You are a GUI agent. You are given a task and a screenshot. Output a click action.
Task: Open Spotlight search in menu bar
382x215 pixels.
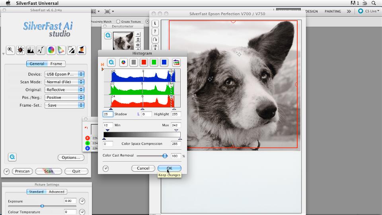374,3
